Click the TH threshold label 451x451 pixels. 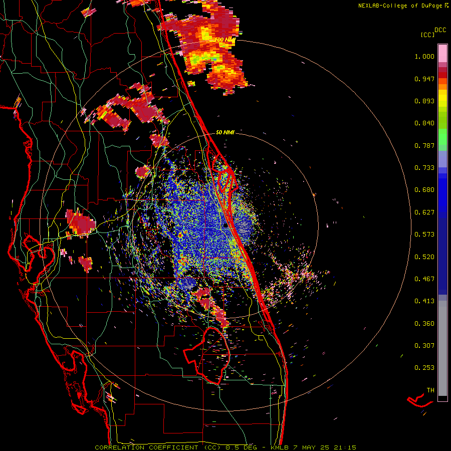point(430,390)
